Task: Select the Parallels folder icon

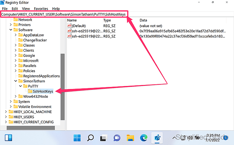Action: tap(20, 66)
